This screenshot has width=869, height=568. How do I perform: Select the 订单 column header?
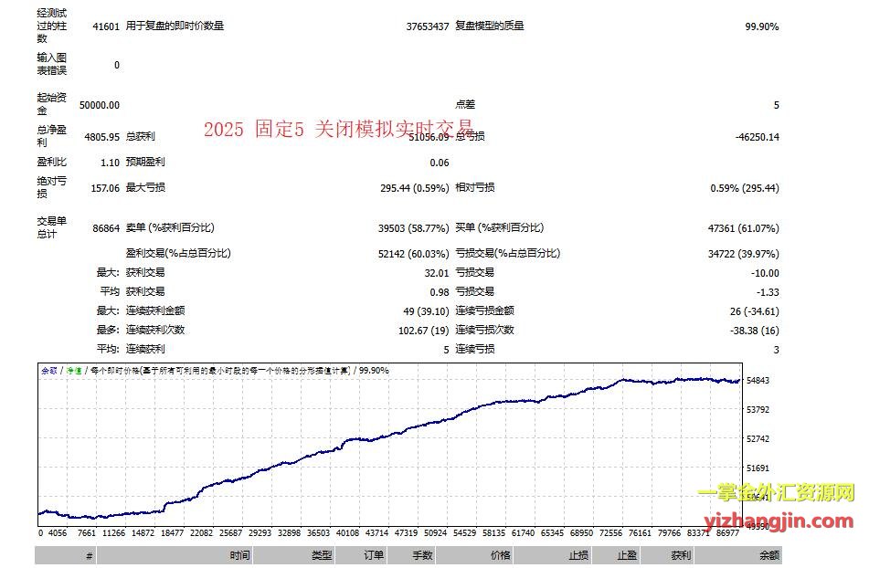[374, 555]
